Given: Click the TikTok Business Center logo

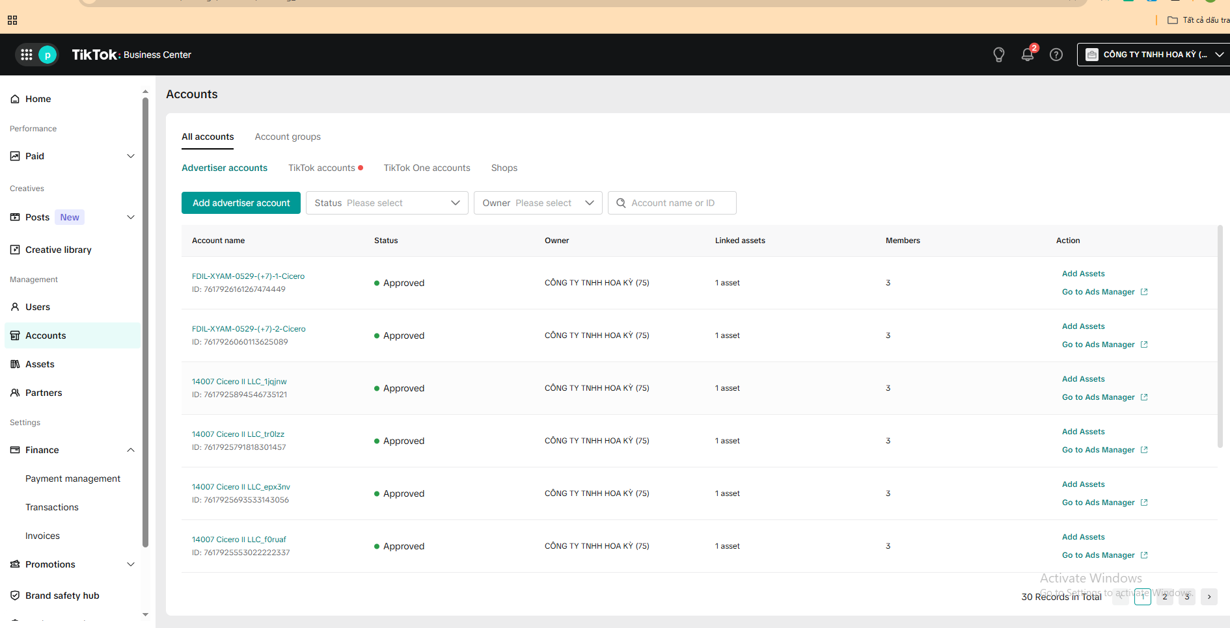Looking at the screenshot, I should point(131,55).
